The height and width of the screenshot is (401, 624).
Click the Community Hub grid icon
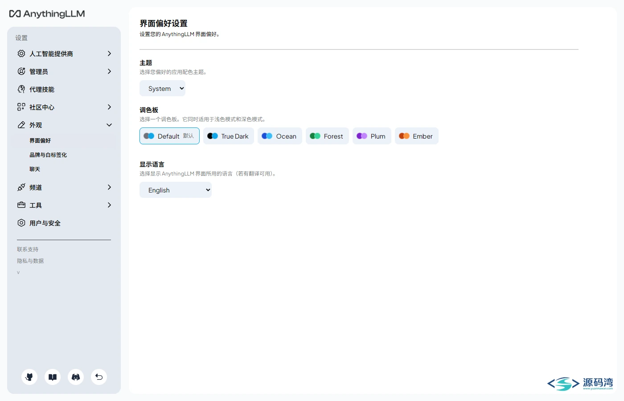[x=21, y=107]
